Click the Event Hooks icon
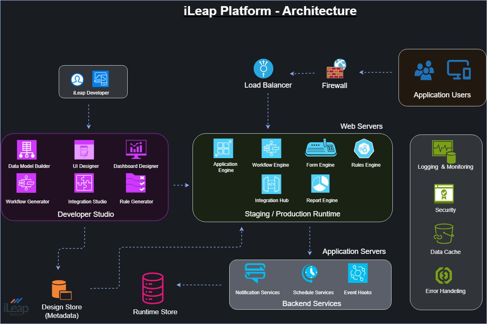The width and height of the screenshot is (487, 324). click(x=358, y=273)
